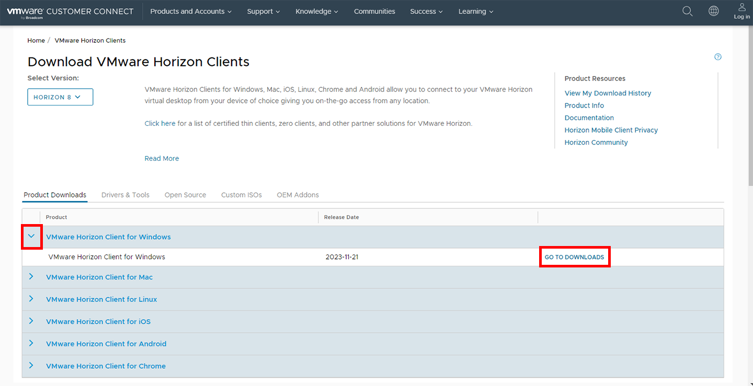Expand VMware Horizon Client for Chrome chevron

[31, 366]
